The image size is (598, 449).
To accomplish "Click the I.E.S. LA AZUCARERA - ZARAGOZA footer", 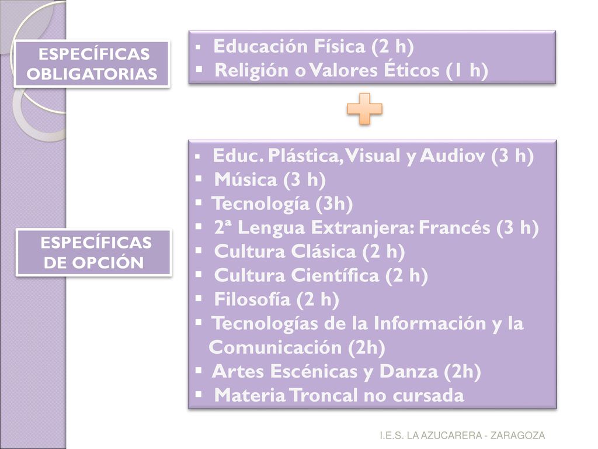I will pyautogui.click(x=463, y=435).
